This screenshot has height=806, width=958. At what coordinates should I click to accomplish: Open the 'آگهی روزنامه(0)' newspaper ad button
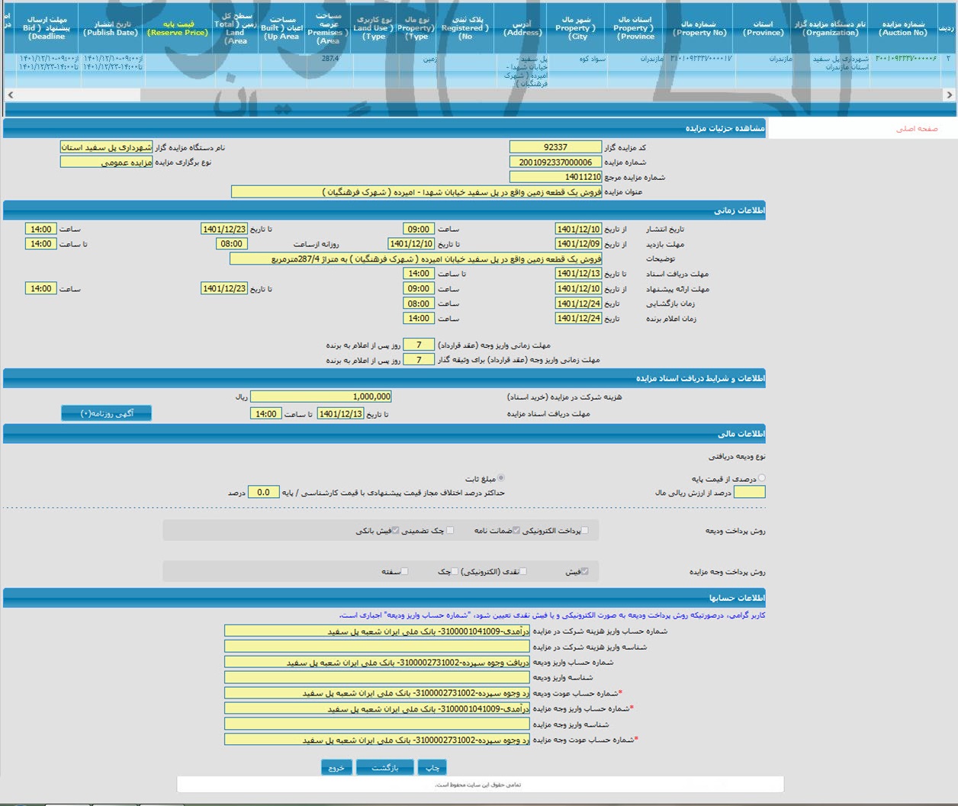107,413
